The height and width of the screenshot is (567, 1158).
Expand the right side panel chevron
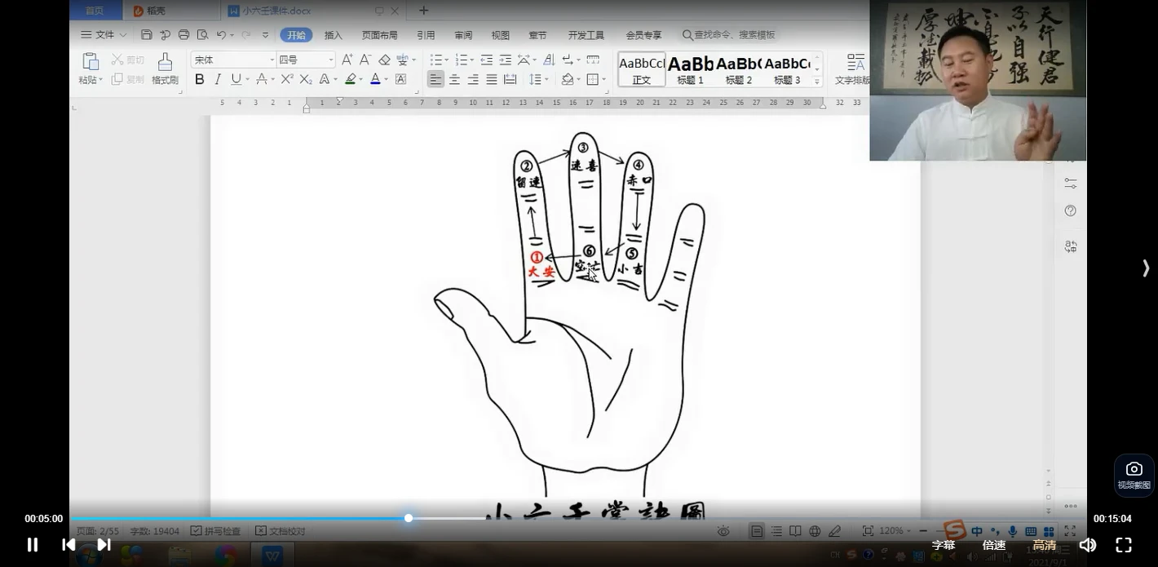click(x=1146, y=268)
